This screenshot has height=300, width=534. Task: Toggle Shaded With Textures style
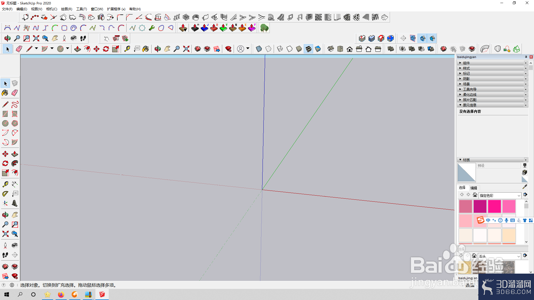[308, 49]
